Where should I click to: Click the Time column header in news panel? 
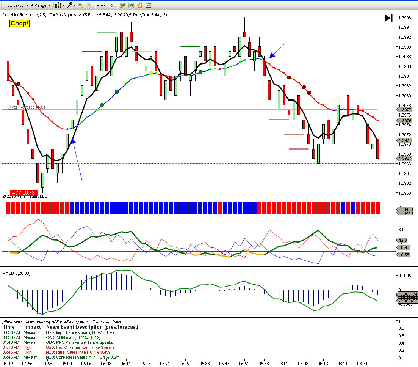9,327
